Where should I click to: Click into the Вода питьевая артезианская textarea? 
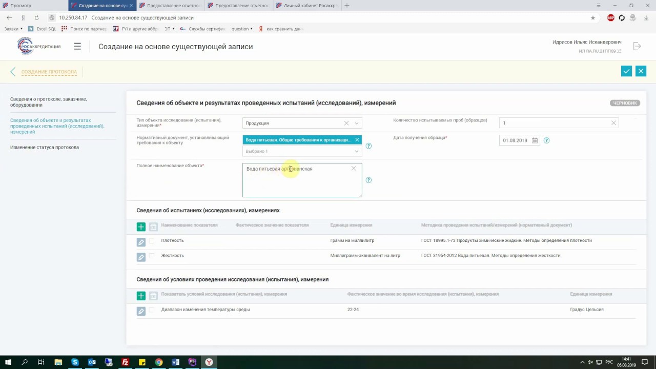click(302, 180)
